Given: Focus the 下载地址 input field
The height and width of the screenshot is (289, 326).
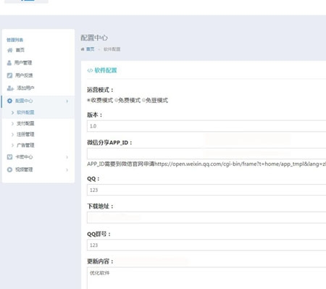Looking at the screenshot, I should pyautogui.click(x=206, y=217).
